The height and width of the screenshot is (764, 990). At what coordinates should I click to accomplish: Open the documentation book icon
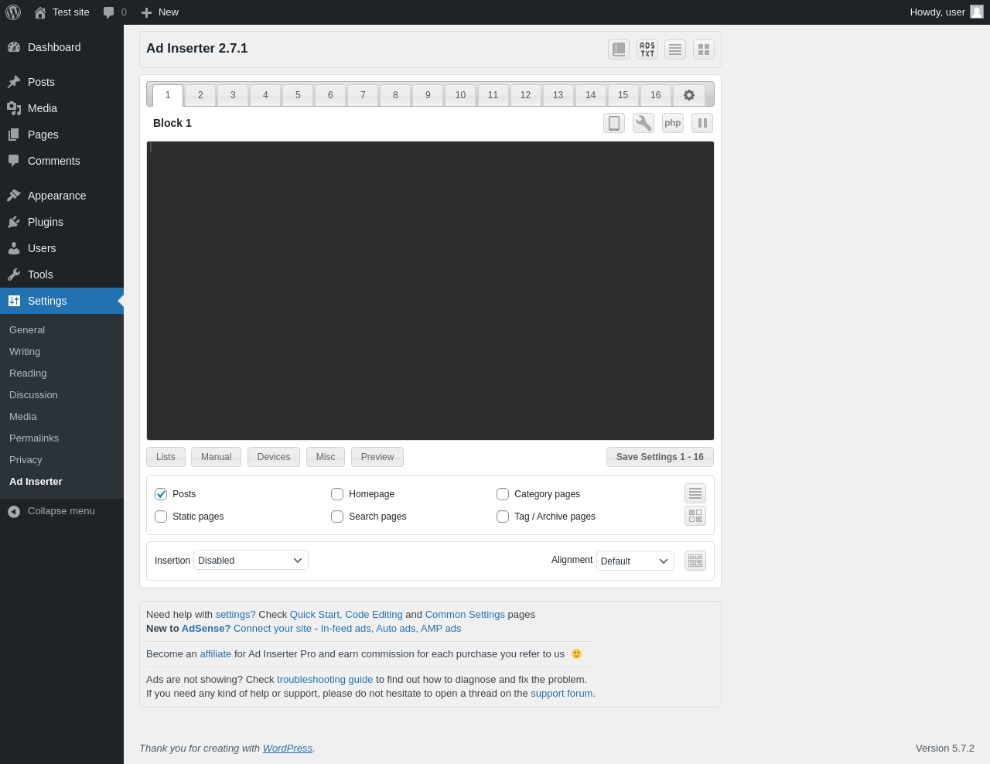coord(619,49)
